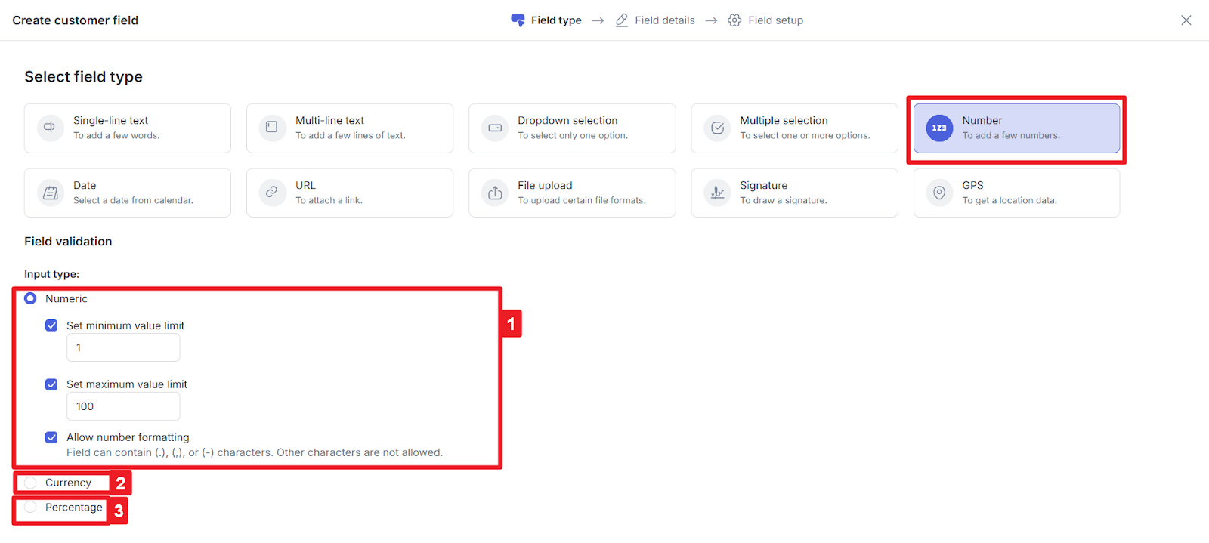Choose the Percentage radio option
The width and height of the screenshot is (1209, 543).
[x=30, y=508]
